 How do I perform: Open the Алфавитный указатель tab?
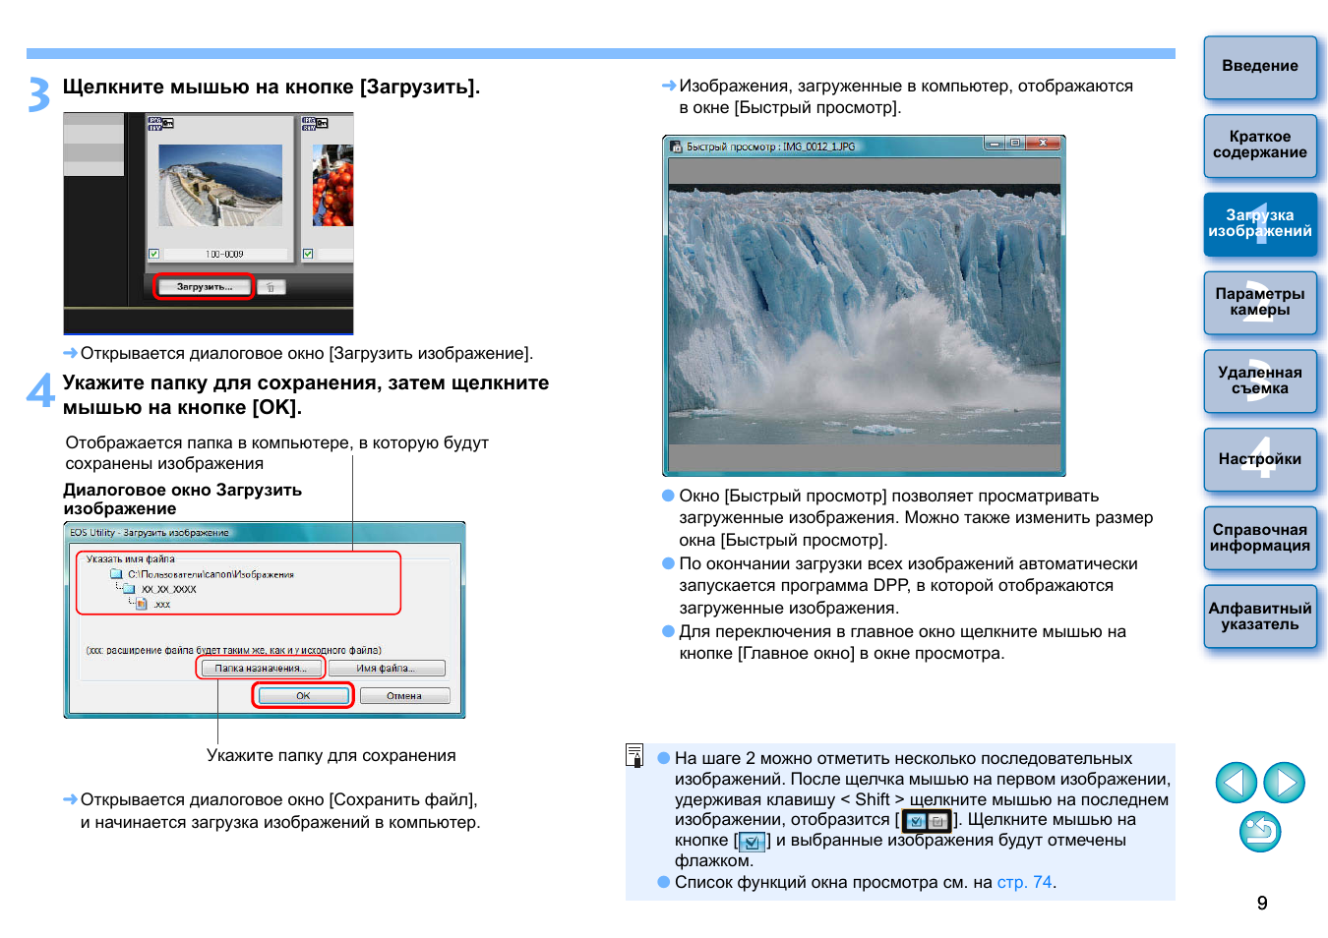[x=1259, y=616]
